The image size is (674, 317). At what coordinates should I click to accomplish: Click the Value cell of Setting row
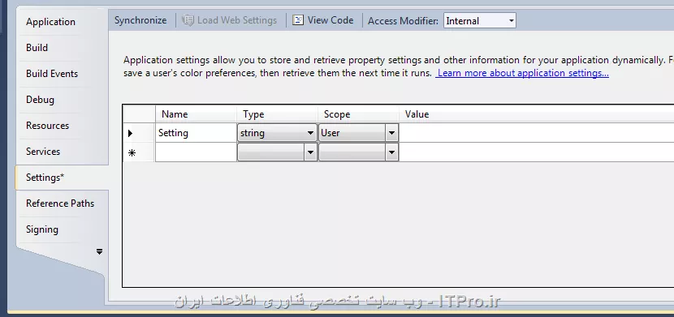click(537, 133)
